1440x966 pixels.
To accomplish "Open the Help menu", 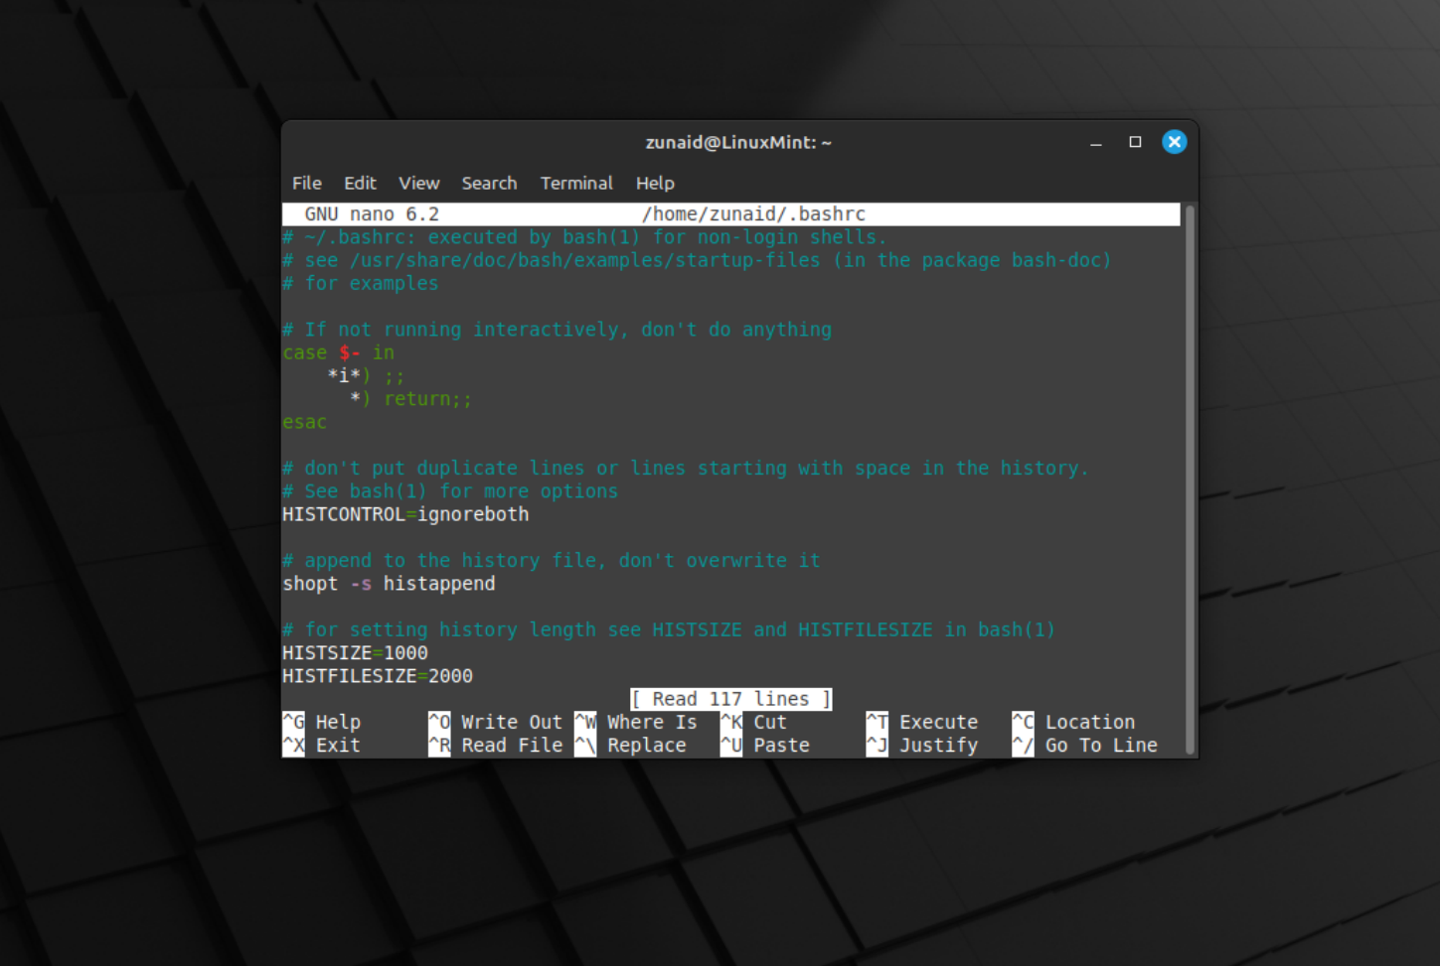I will [655, 183].
